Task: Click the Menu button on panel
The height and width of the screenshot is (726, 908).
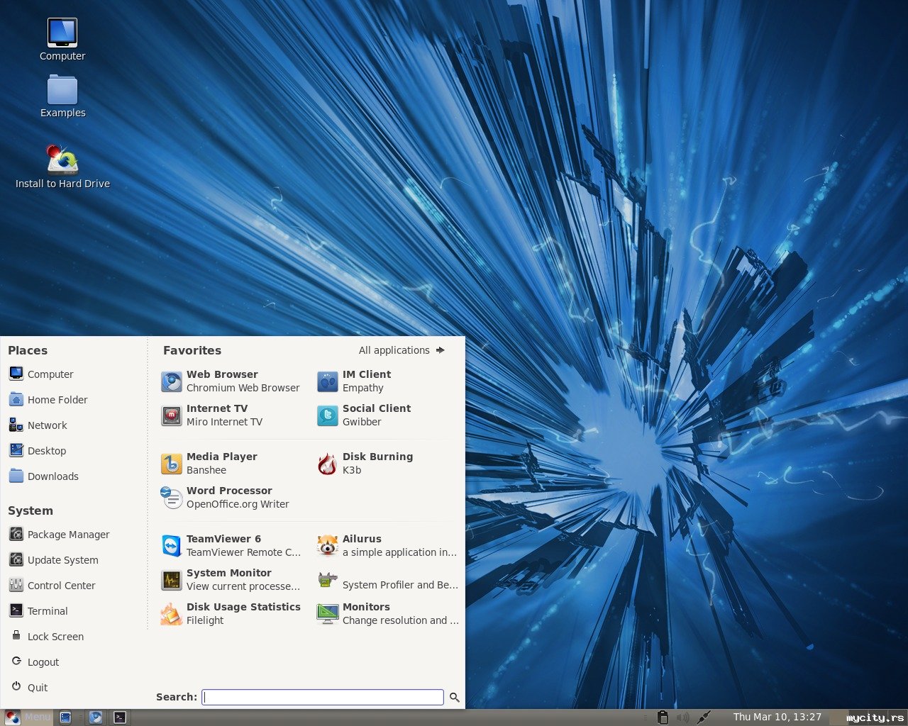Action: pos(28,717)
